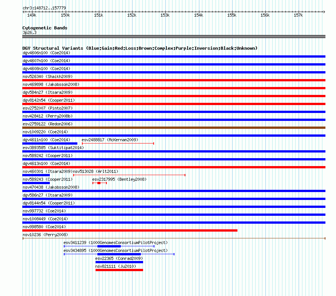Click the dgv4611n100 (Coe2014) label
The image size is (336, 296).
(x=46, y=140)
